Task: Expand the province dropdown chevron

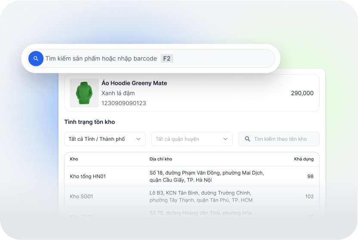Action: pos(138,139)
